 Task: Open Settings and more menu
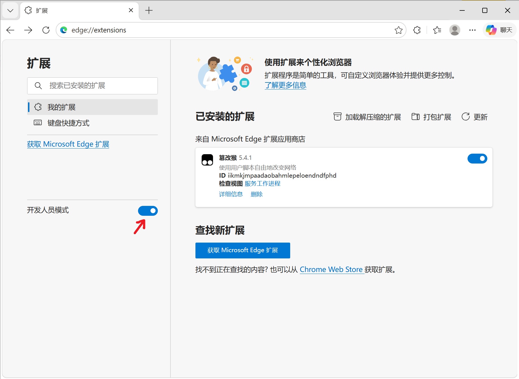[x=472, y=30]
